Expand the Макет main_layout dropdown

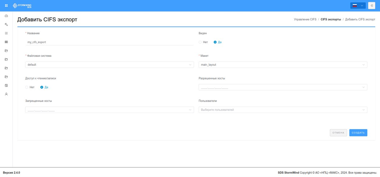coord(283,65)
